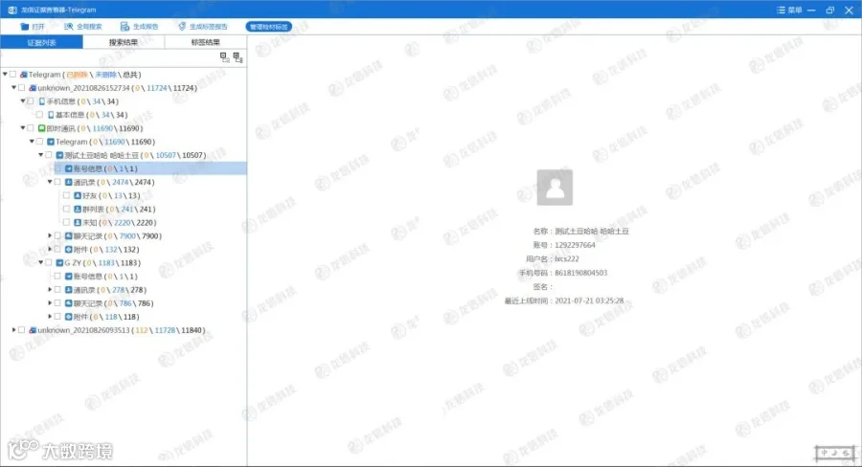Tick the 即时通讯 checkbox
Viewport: 862px width, 467px height.
pos(31,128)
